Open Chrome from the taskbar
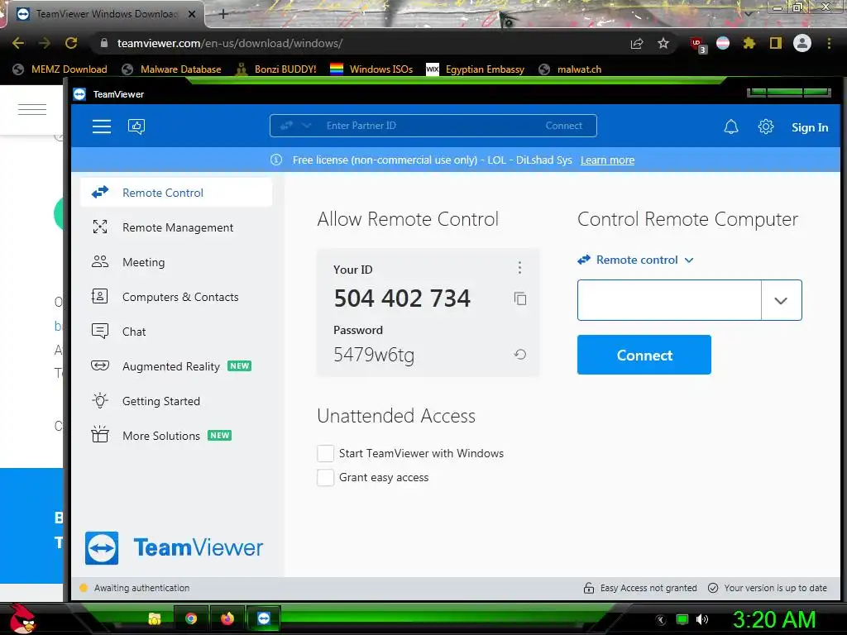Screen dimensions: 847x635 coord(191,618)
